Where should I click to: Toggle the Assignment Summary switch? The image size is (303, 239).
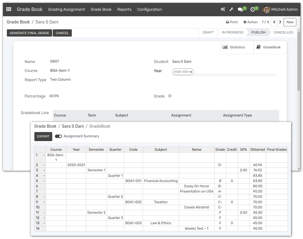pos(58,136)
